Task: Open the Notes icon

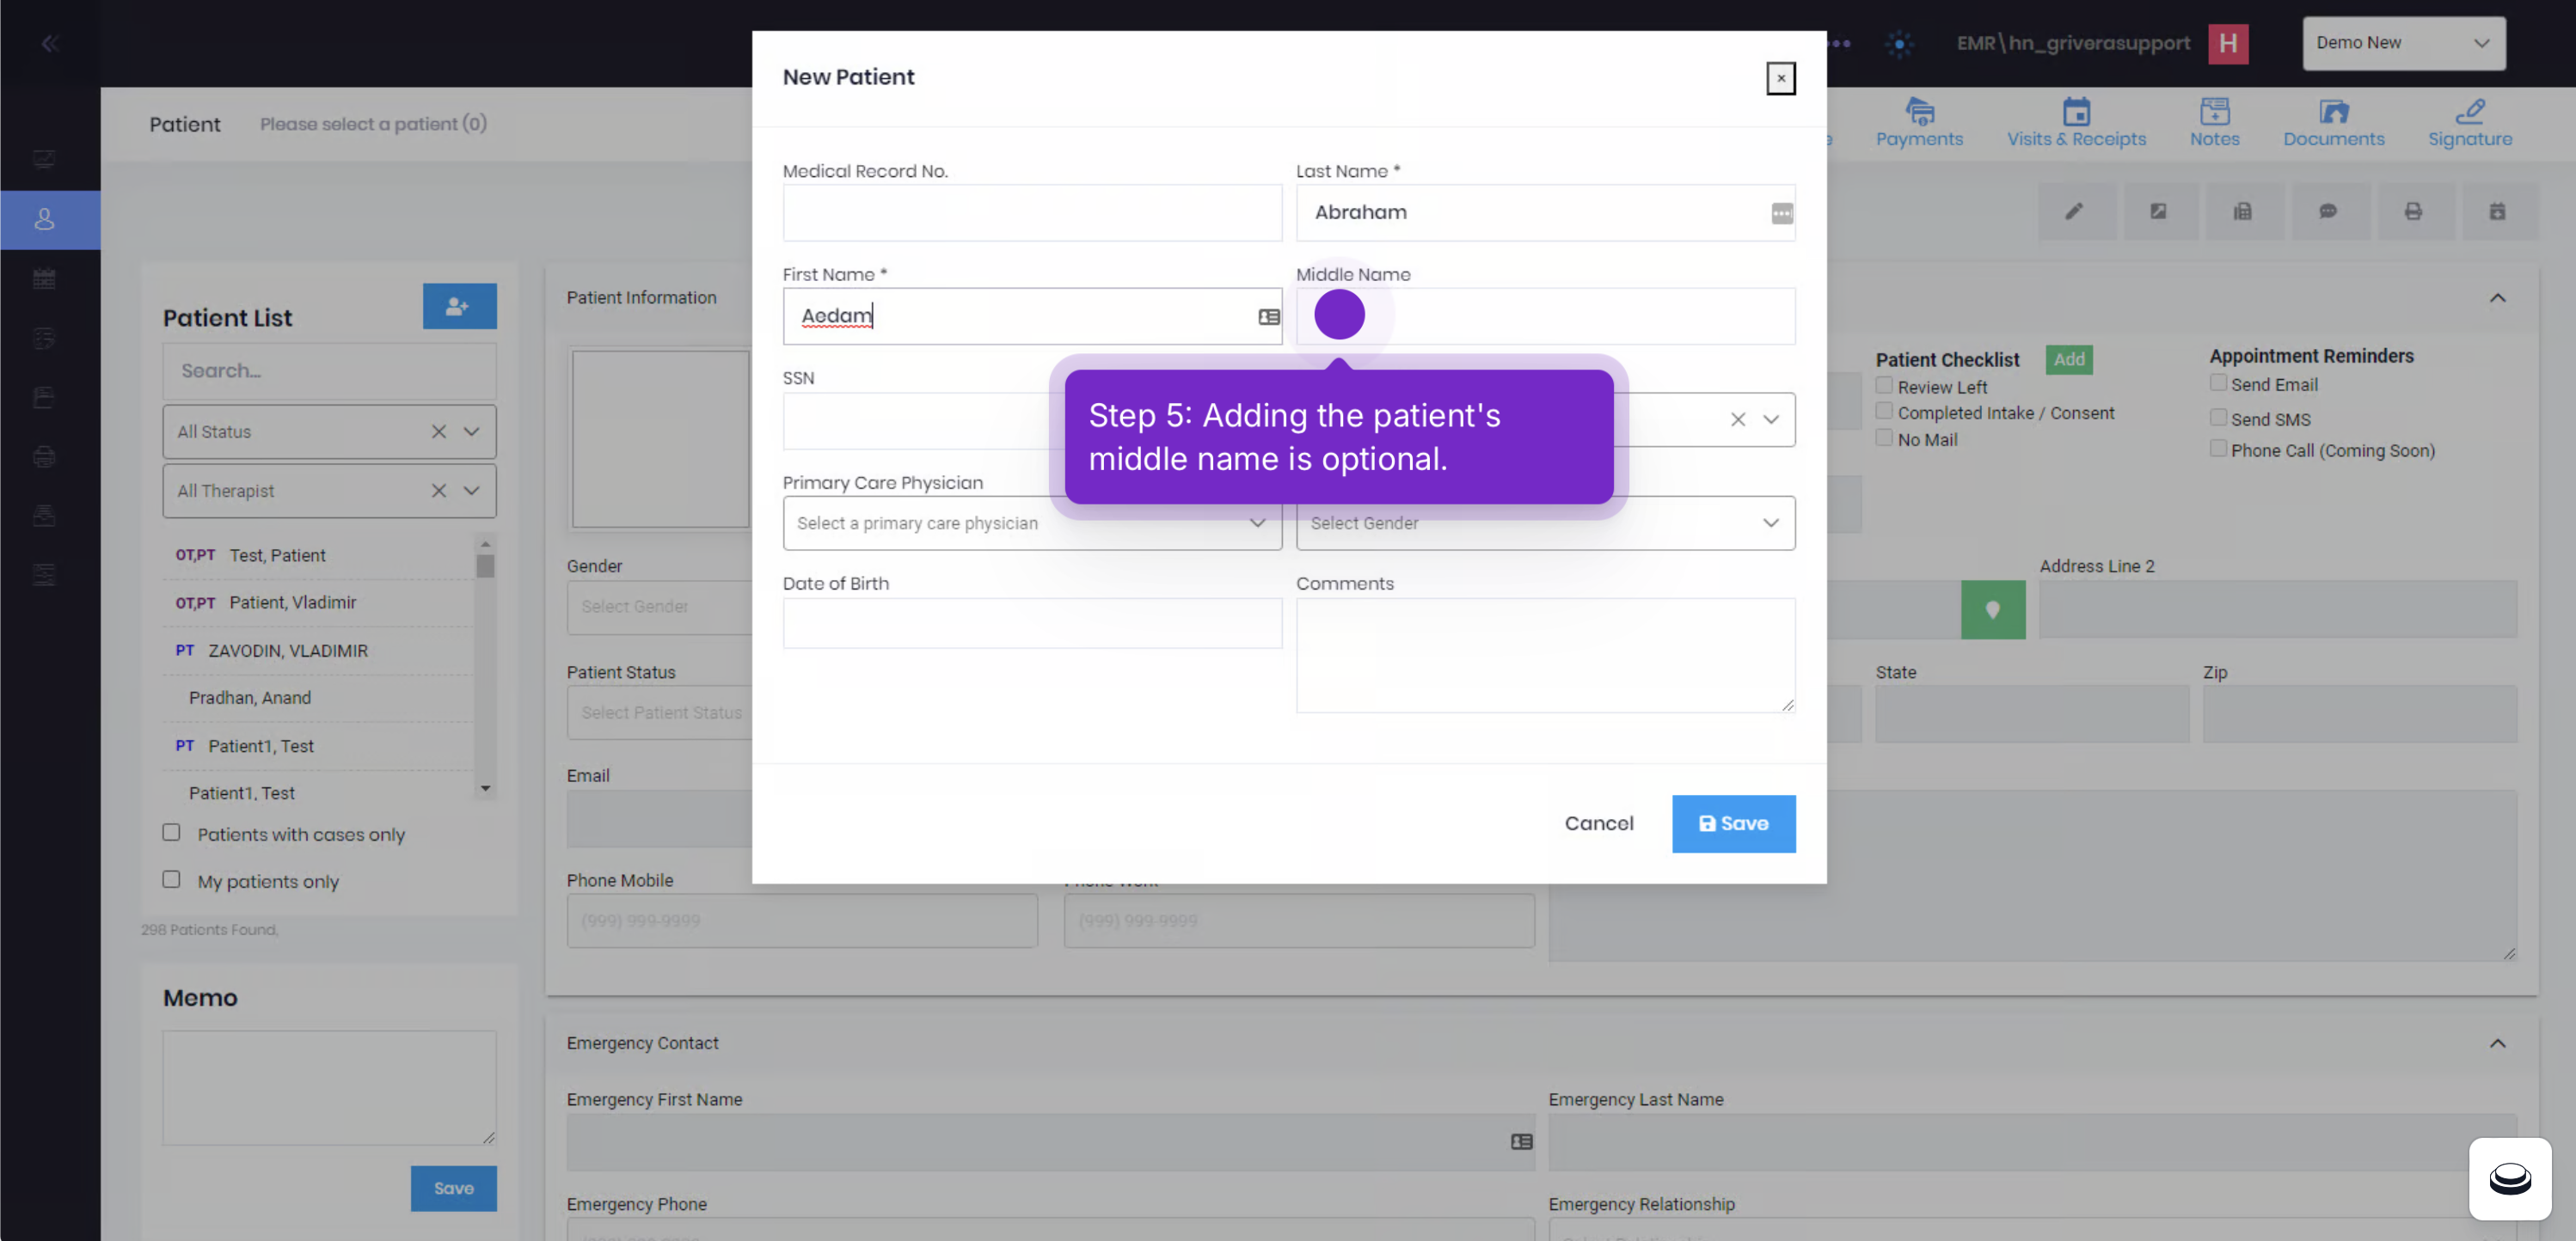Action: 2213,111
